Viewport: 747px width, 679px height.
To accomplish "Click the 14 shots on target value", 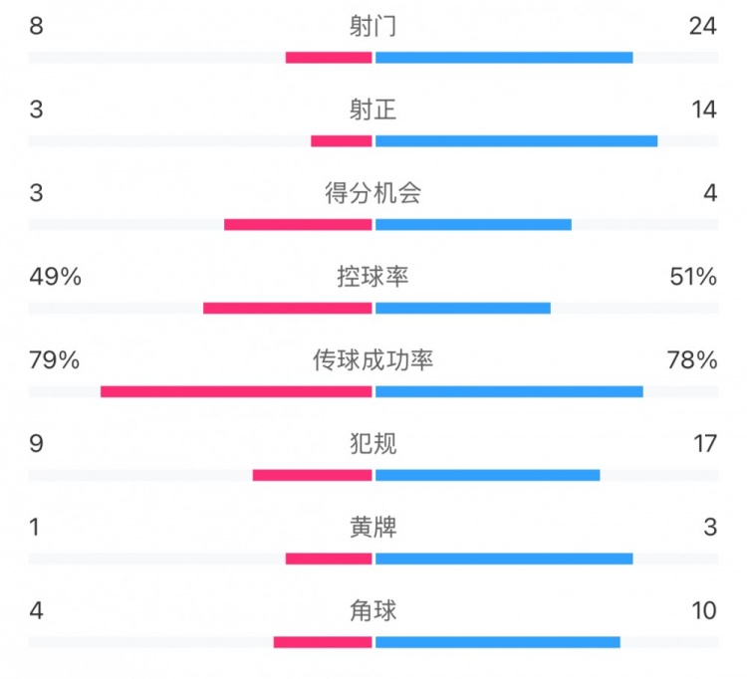I will (704, 111).
